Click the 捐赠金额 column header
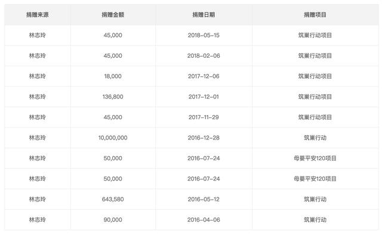This screenshot has height=236, width=382. click(113, 15)
